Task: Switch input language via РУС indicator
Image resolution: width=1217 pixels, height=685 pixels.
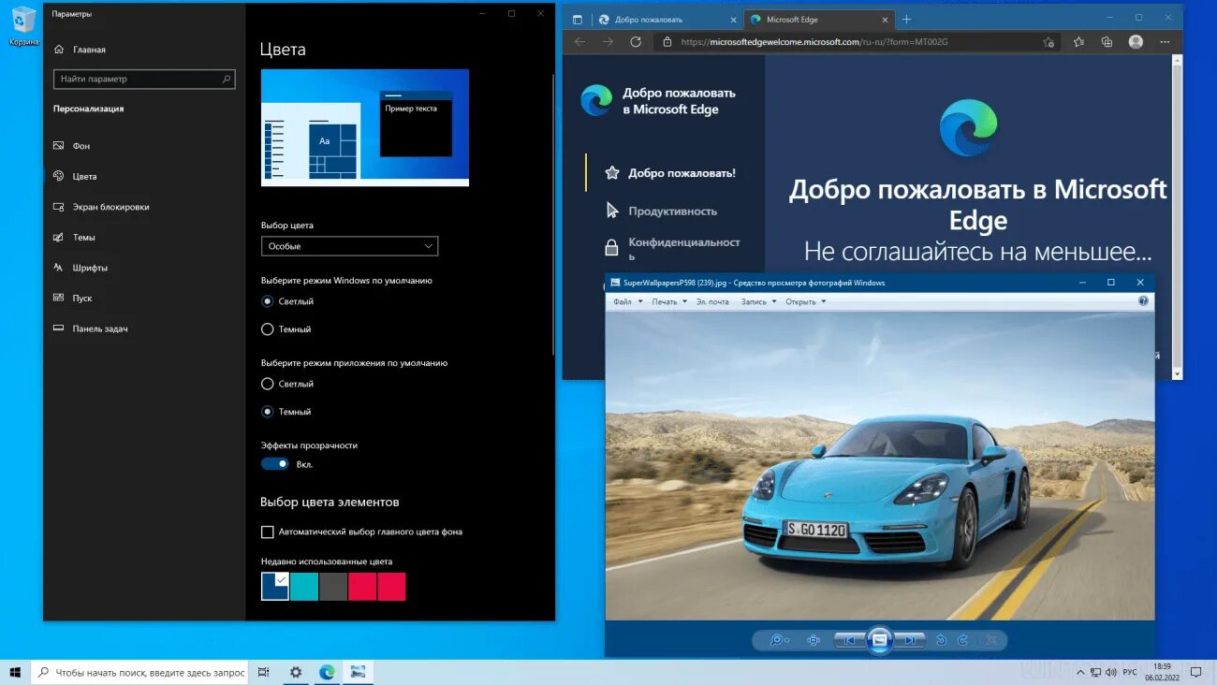Action: click(1130, 672)
